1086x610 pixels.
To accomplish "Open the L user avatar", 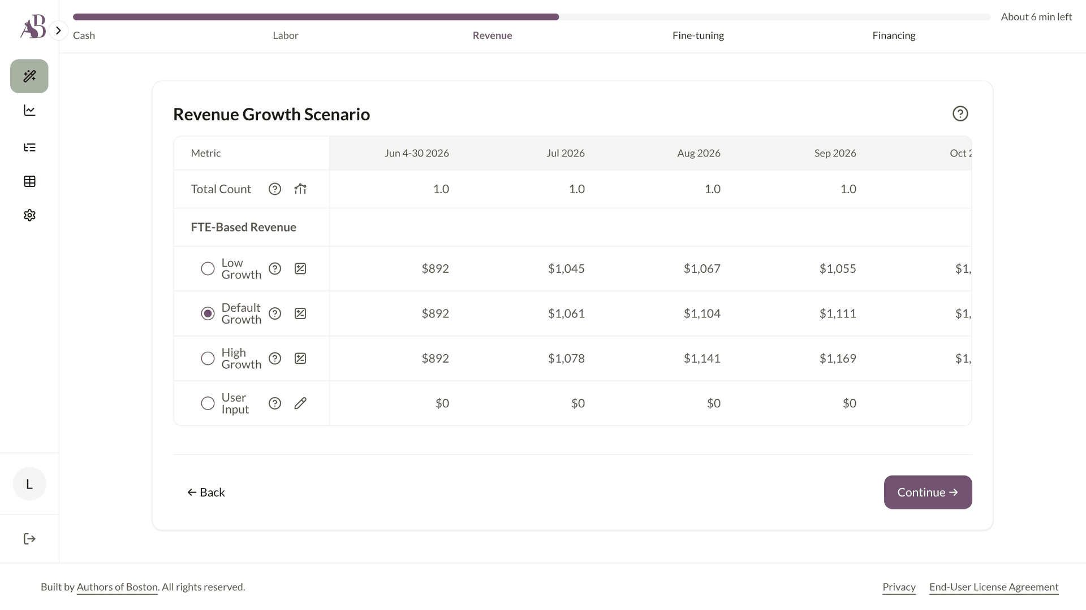I will coord(29,484).
